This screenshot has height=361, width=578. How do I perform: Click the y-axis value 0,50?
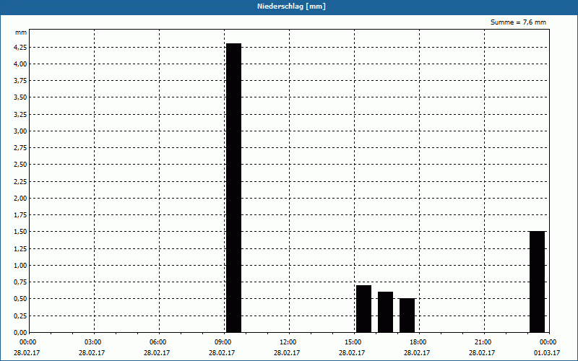click(x=20, y=299)
